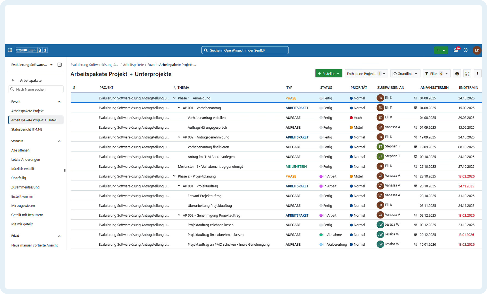Toggle hierarchy mode icon next to THEMA
Image resolution: width=487 pixels, height=294 pixels.
[x=175, y=88]
